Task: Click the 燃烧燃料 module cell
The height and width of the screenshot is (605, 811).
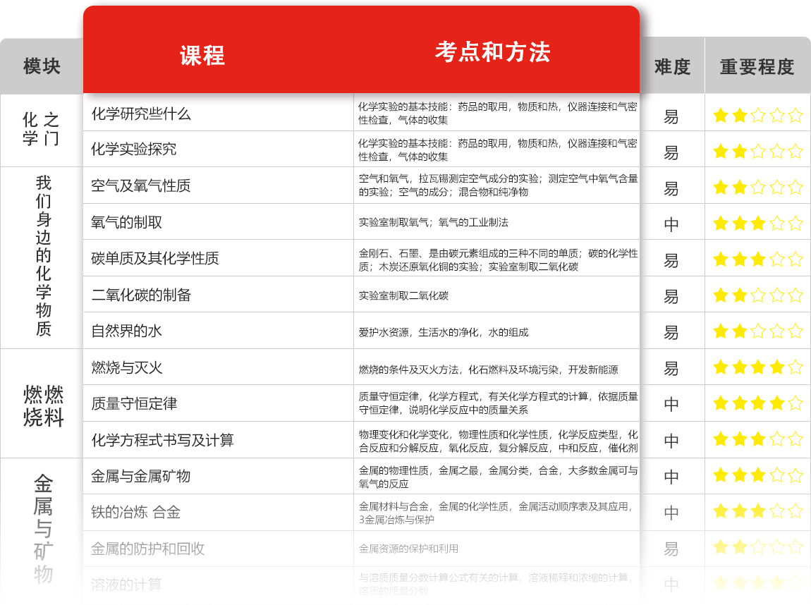Action: (44, 406)
